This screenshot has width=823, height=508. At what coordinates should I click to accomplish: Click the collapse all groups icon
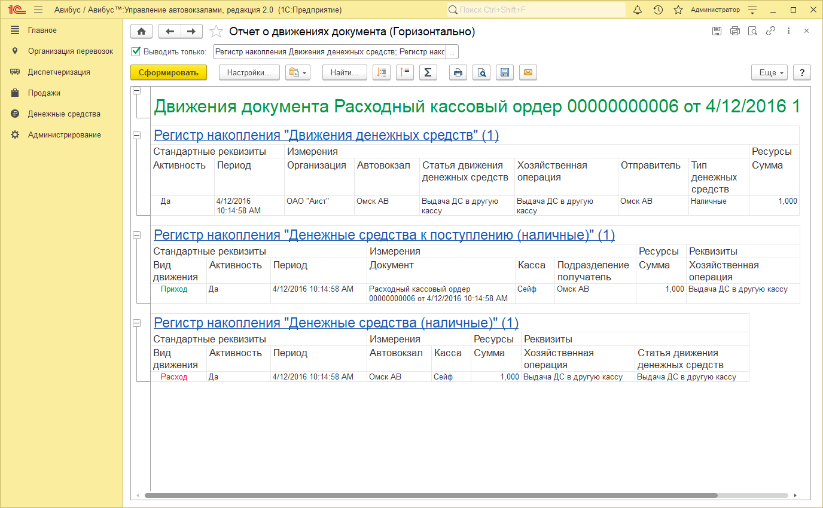[x=405, y=72]
